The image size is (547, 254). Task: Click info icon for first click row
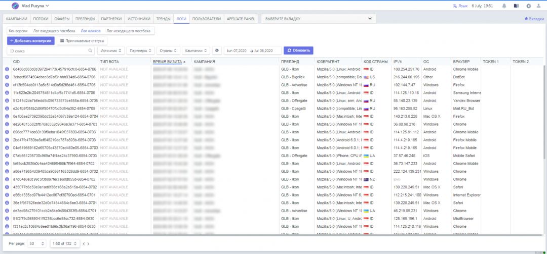(x=7, y=69)
